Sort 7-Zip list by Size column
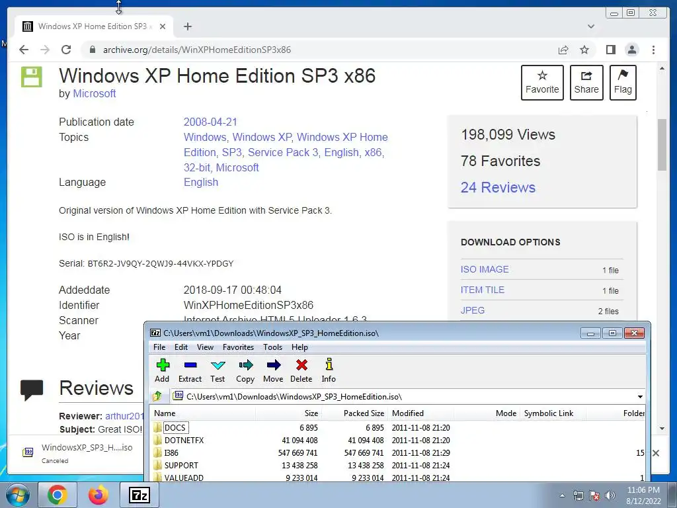Screen dimensions: 677x508 pyautogui.click(x=288, y=413)
